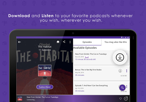Go back with the arrow icon
The height and width of the screenshot is (102, 146).
tap(19, 42)
